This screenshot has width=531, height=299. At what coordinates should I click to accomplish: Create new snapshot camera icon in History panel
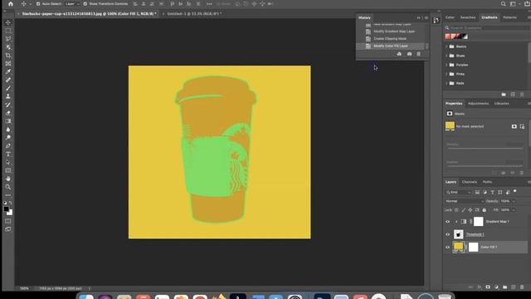pos(409,54)
